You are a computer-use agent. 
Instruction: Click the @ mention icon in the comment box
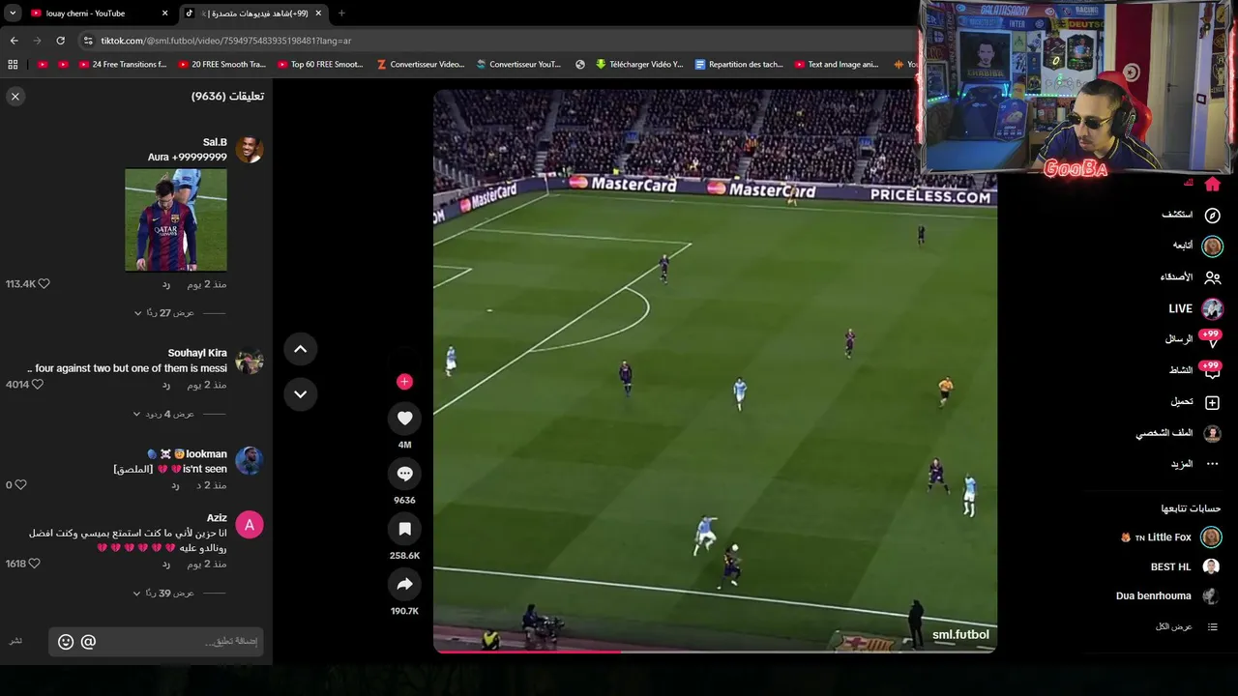click(x=88, y=641)
